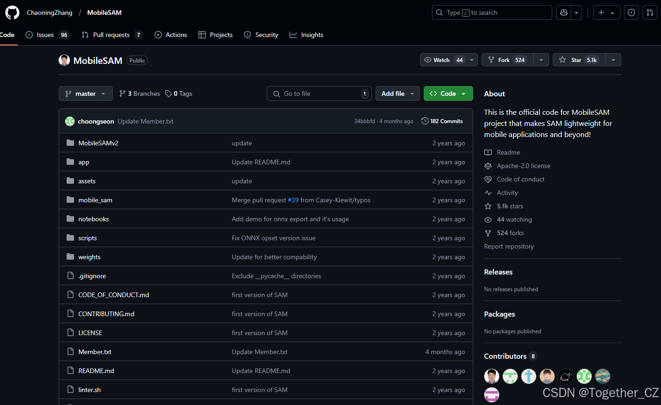The width and height of the screenshot is (661, 405).
Task: Open the scripts folder
Action: (x=87, y=238)
